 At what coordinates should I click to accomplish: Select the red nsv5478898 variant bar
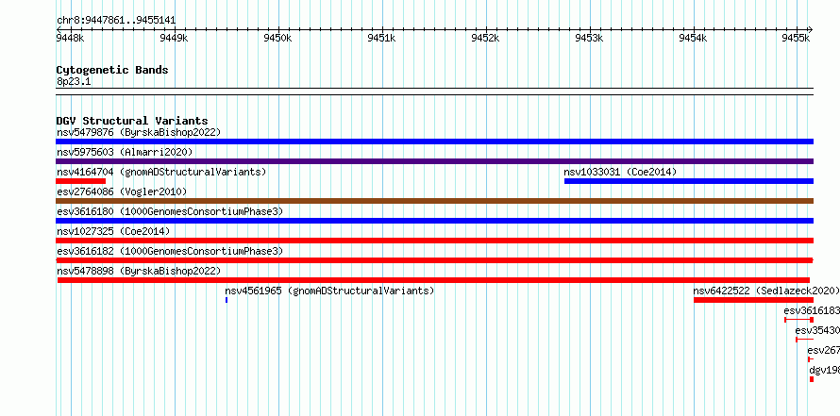[433, 280]
